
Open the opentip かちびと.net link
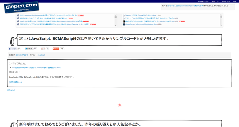149,21
